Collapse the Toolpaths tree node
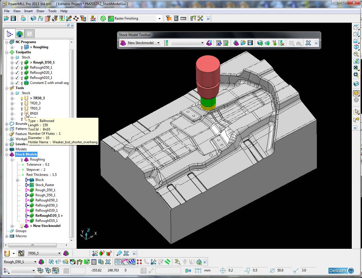 coord(7,52)
